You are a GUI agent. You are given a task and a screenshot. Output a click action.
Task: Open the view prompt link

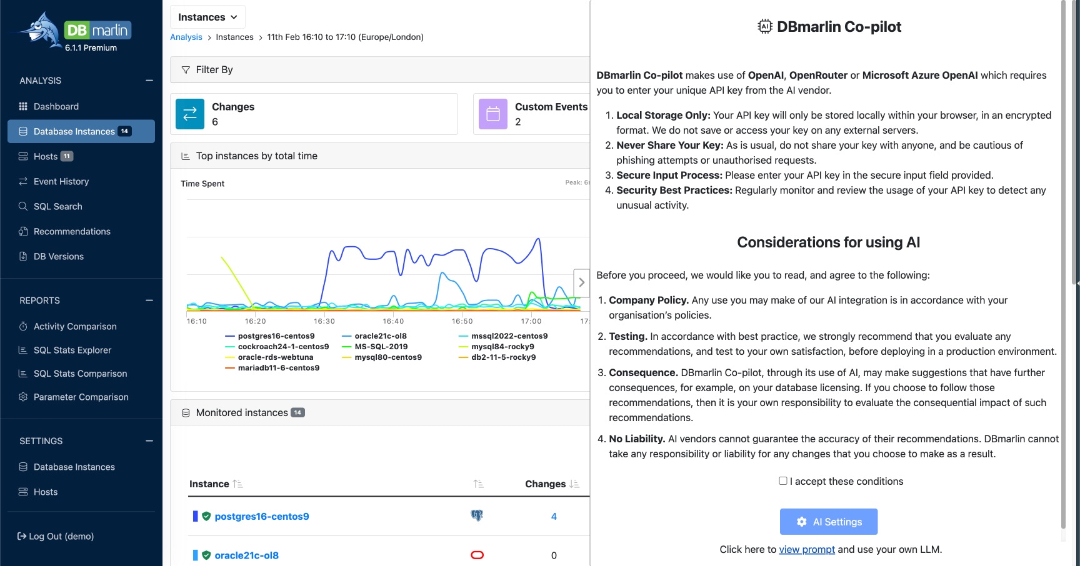click(806, 549)
